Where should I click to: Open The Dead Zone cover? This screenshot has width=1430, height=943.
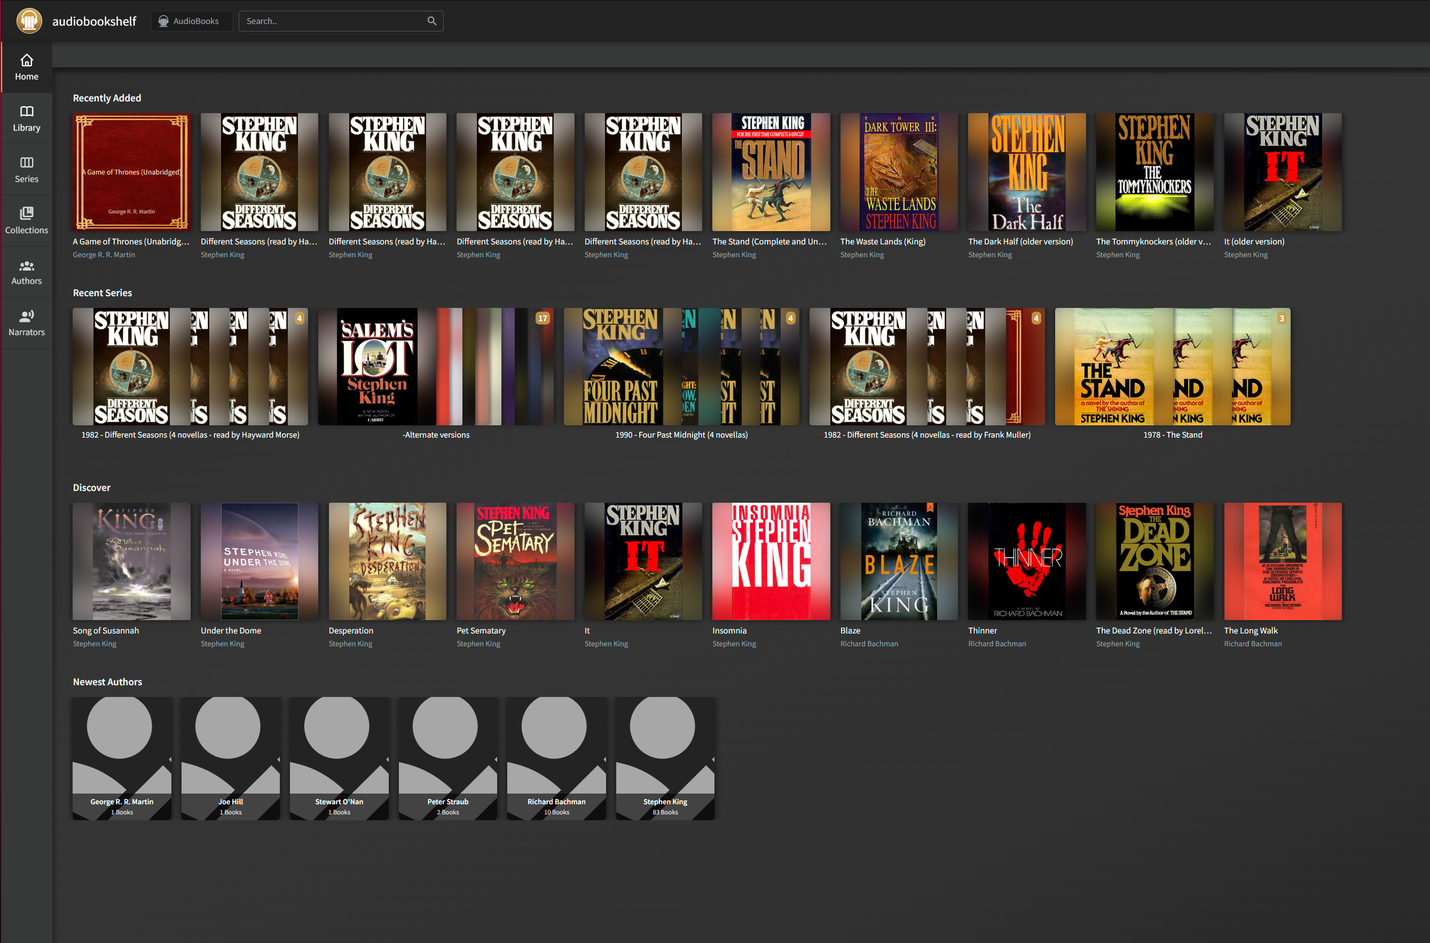pos(1154,561)
